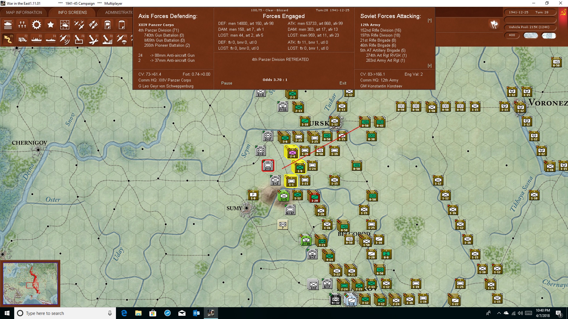The width and height of the screenshot is (568, 319).
Task: Select F8 bomb city mode
Action: [107, 39]
